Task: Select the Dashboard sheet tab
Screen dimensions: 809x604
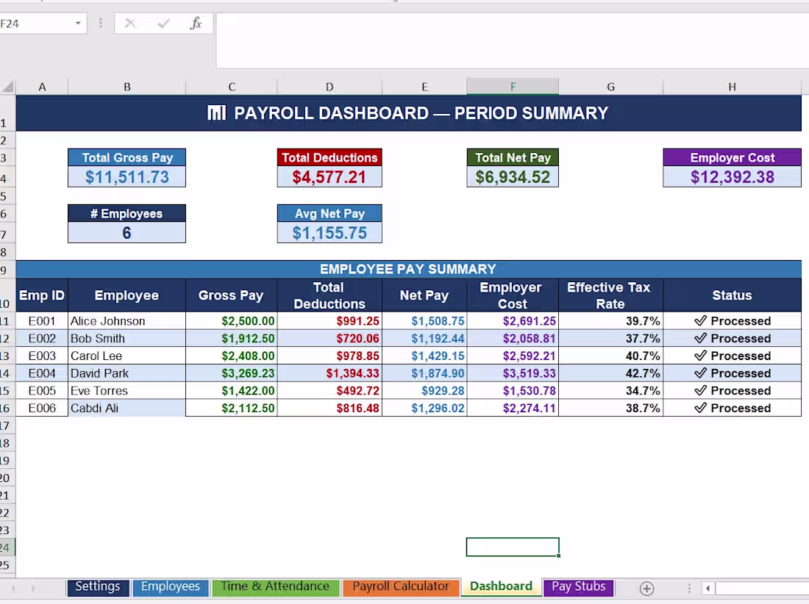Action: pyautogui.click(x=501, y=587)
